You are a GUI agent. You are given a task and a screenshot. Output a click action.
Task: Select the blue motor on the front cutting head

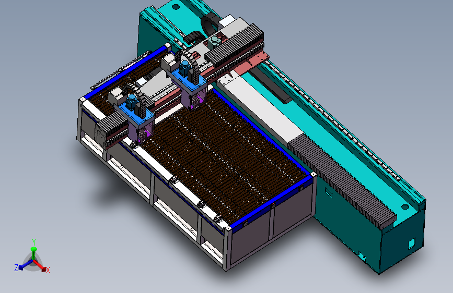click(x=132, y=102)
